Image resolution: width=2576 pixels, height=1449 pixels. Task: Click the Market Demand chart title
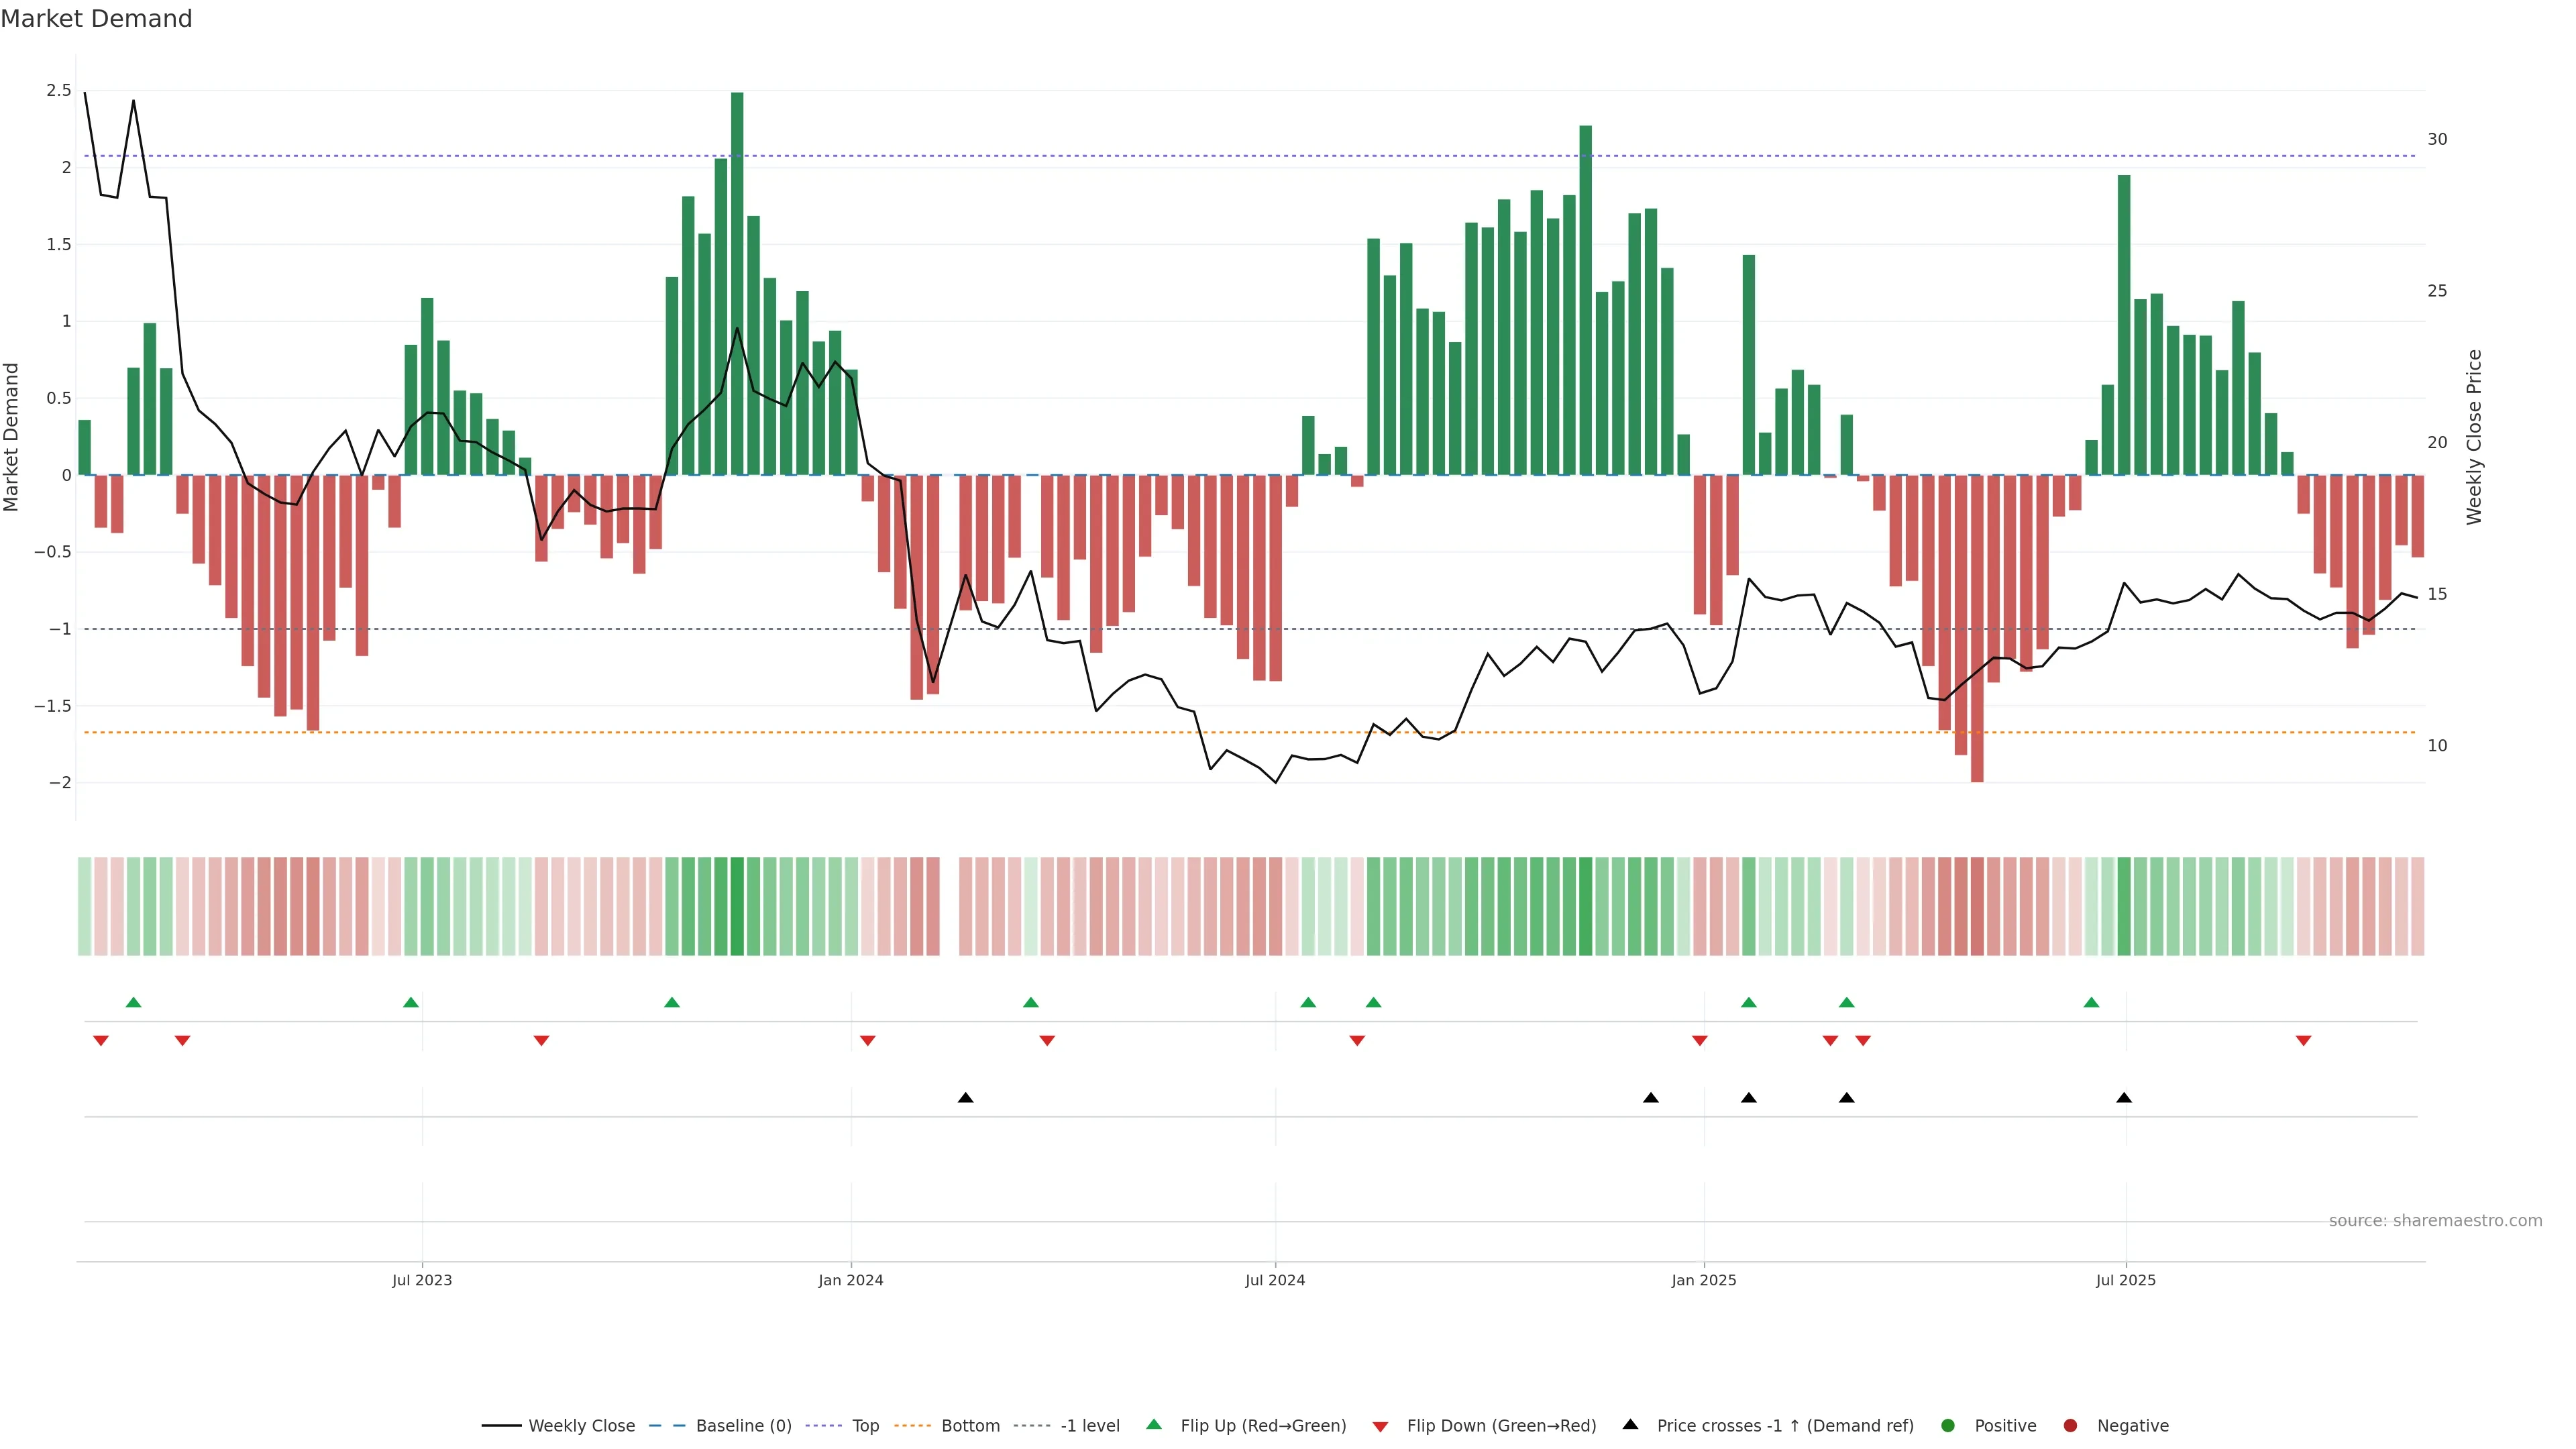pos(96,19)
